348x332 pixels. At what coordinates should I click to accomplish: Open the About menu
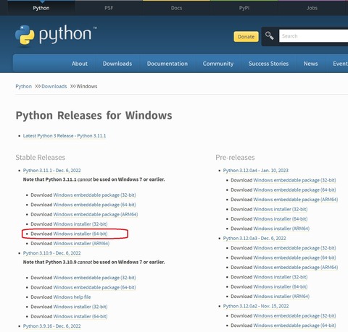coord(80,64)
